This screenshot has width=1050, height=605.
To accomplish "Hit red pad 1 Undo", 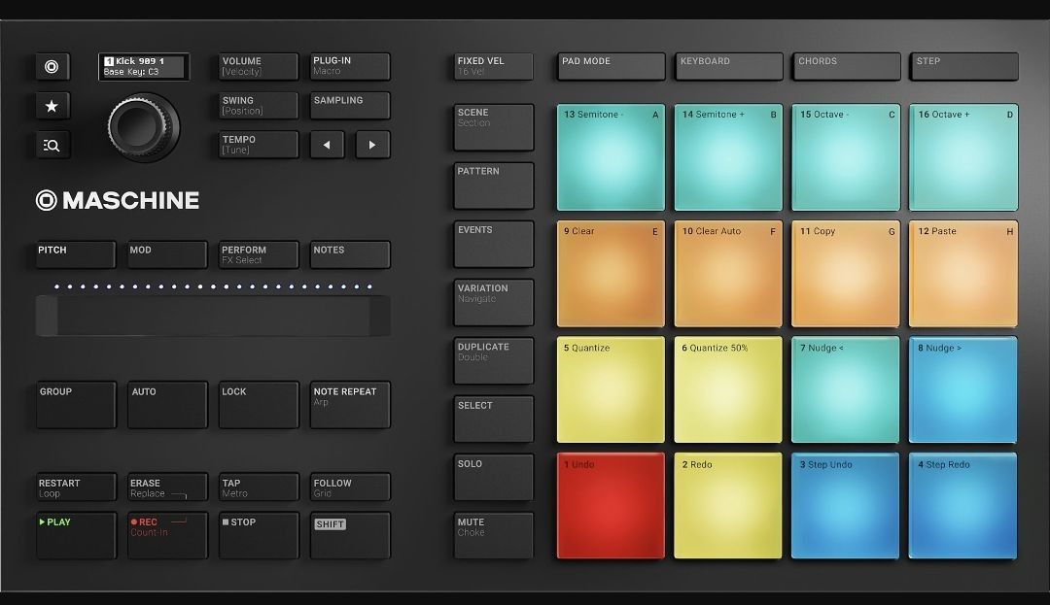I will tap(611, 506).
